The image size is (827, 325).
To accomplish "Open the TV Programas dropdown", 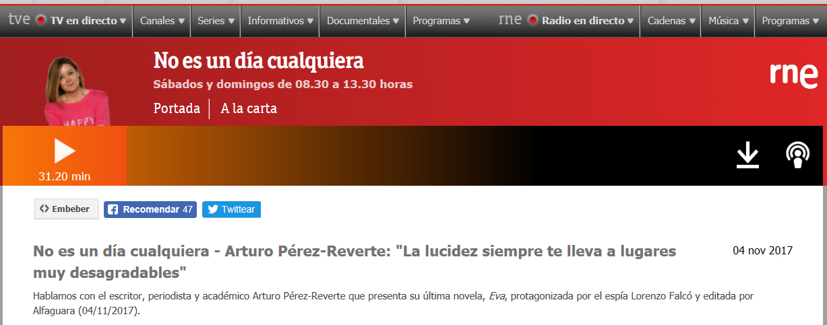I will tap(441, 21).
